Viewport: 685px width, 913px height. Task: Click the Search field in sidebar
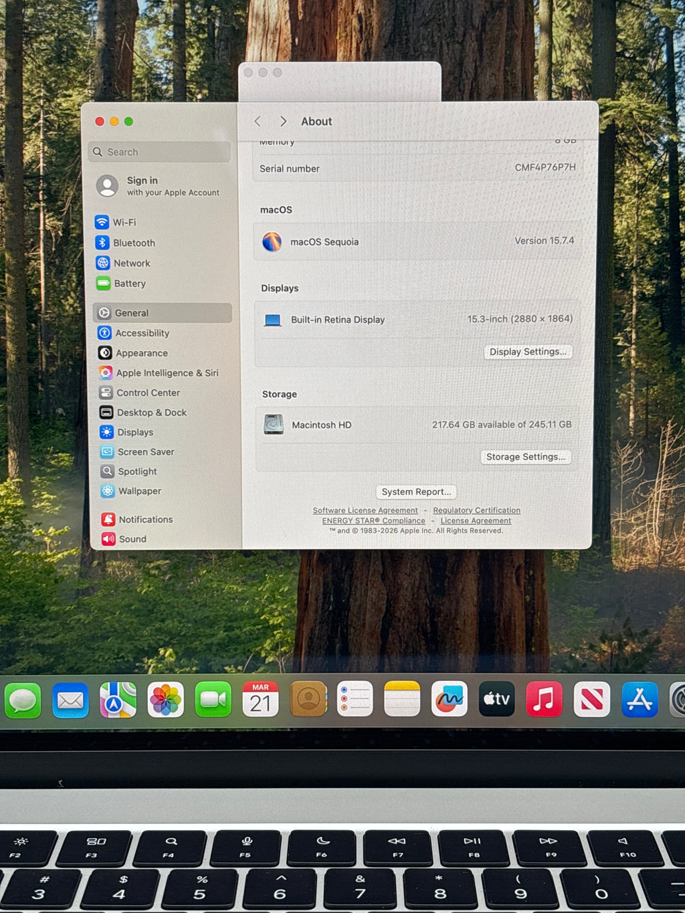159,152
